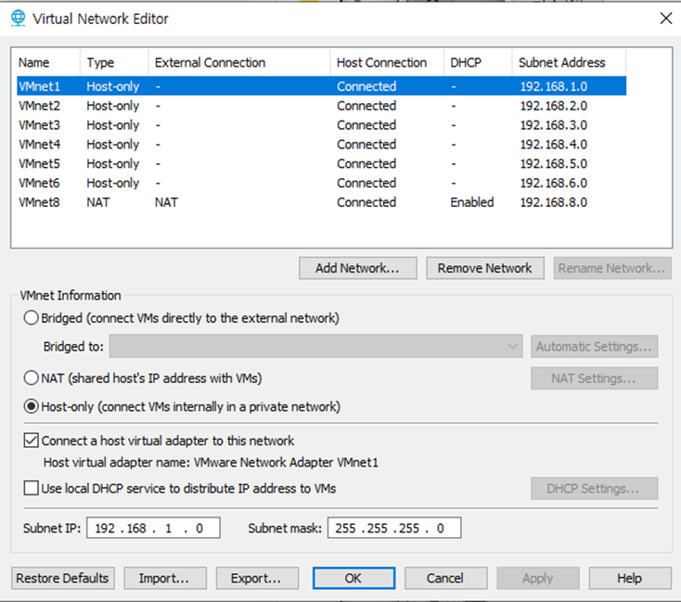Select the VMnet3 network row
Image resolution: width=681 pixels, height=602 pixels.
pyautogui.click(x=321, y=125)
